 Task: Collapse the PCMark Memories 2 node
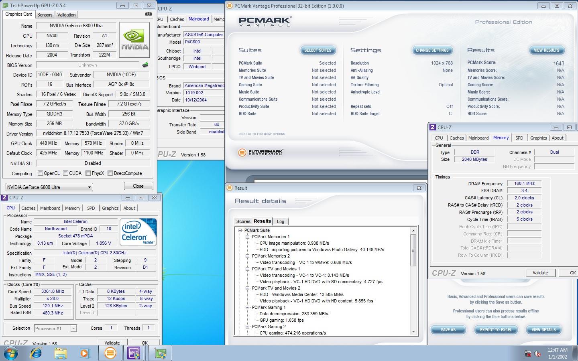[248, 256]
